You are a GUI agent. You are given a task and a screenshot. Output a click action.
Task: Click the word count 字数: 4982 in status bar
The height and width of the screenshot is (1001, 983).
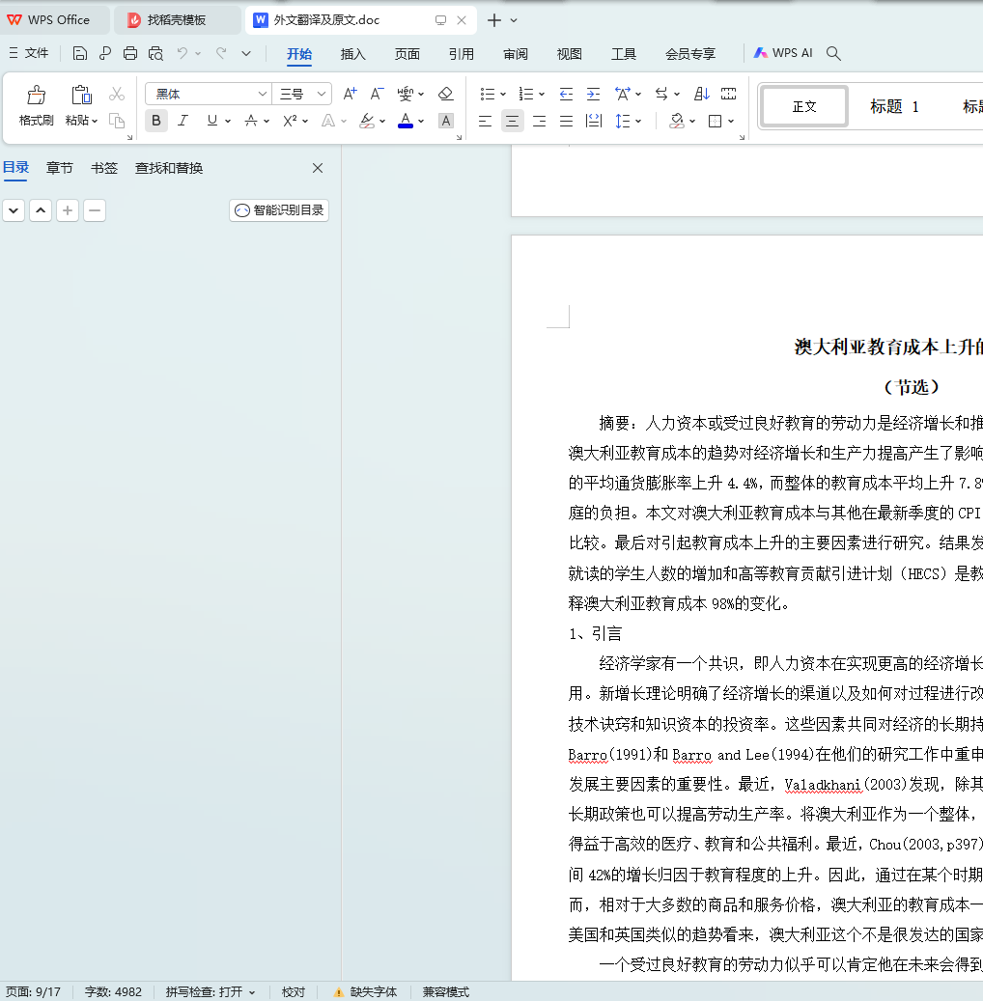(113, 991)
